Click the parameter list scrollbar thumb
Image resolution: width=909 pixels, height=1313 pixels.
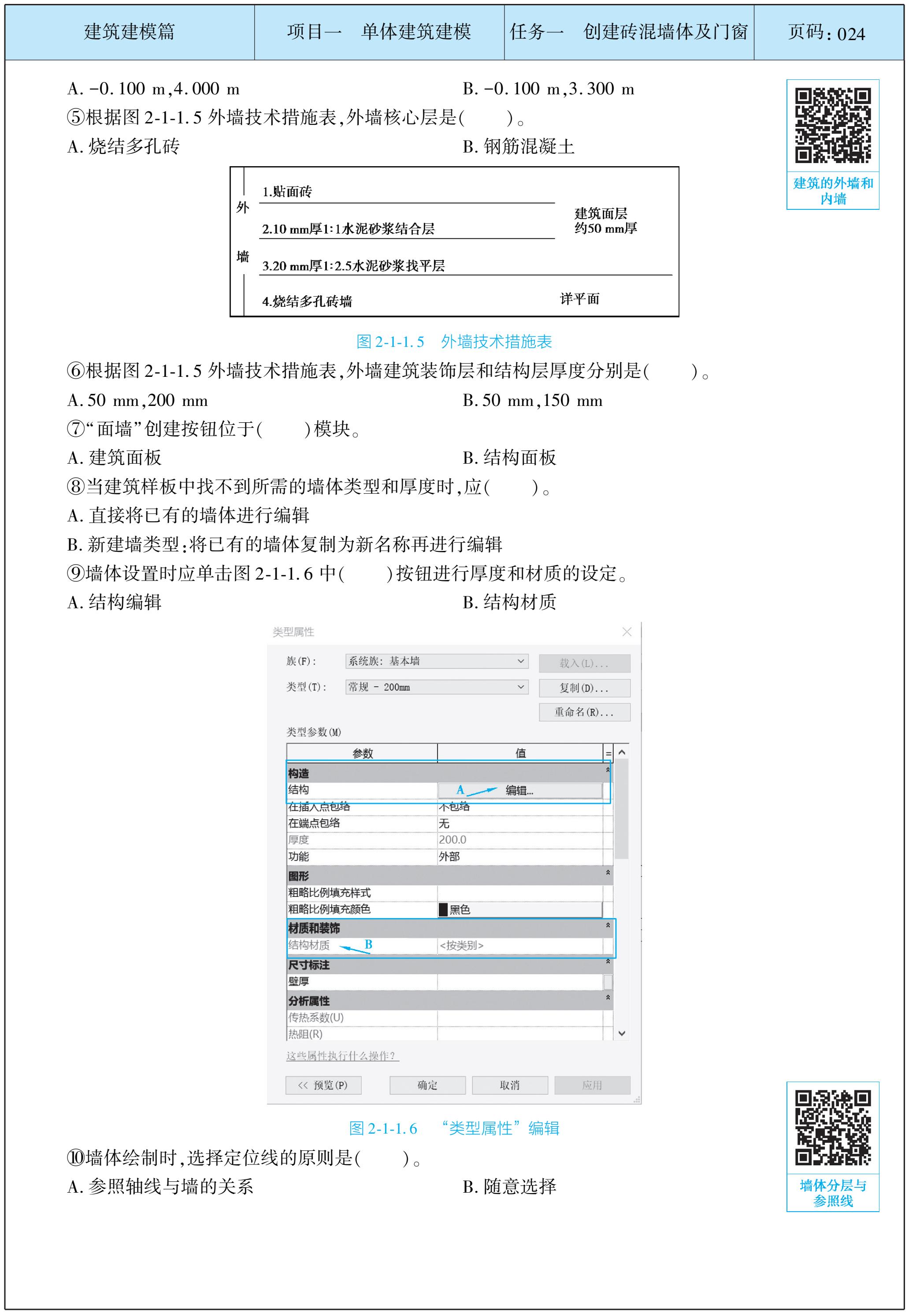(x=622, y=809)
